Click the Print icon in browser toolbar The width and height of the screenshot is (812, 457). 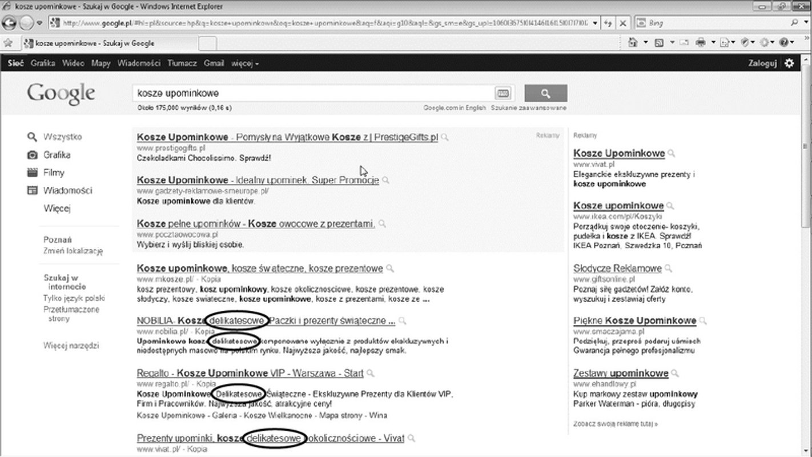(701, 43)
